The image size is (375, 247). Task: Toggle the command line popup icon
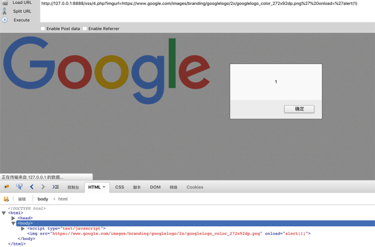tap(55, 187)
